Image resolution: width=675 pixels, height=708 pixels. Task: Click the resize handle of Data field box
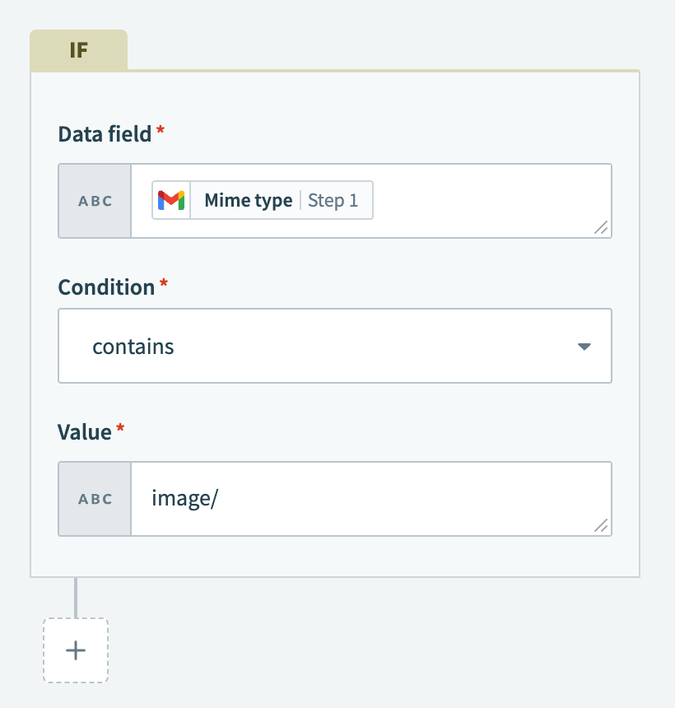[x=602, y=228]
